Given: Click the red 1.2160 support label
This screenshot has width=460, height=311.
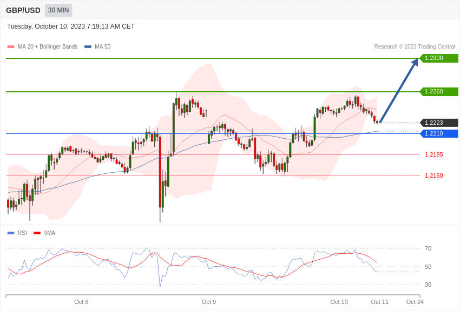Looking at the screenshot, I should pyautogui.click(x=434, y=175).
